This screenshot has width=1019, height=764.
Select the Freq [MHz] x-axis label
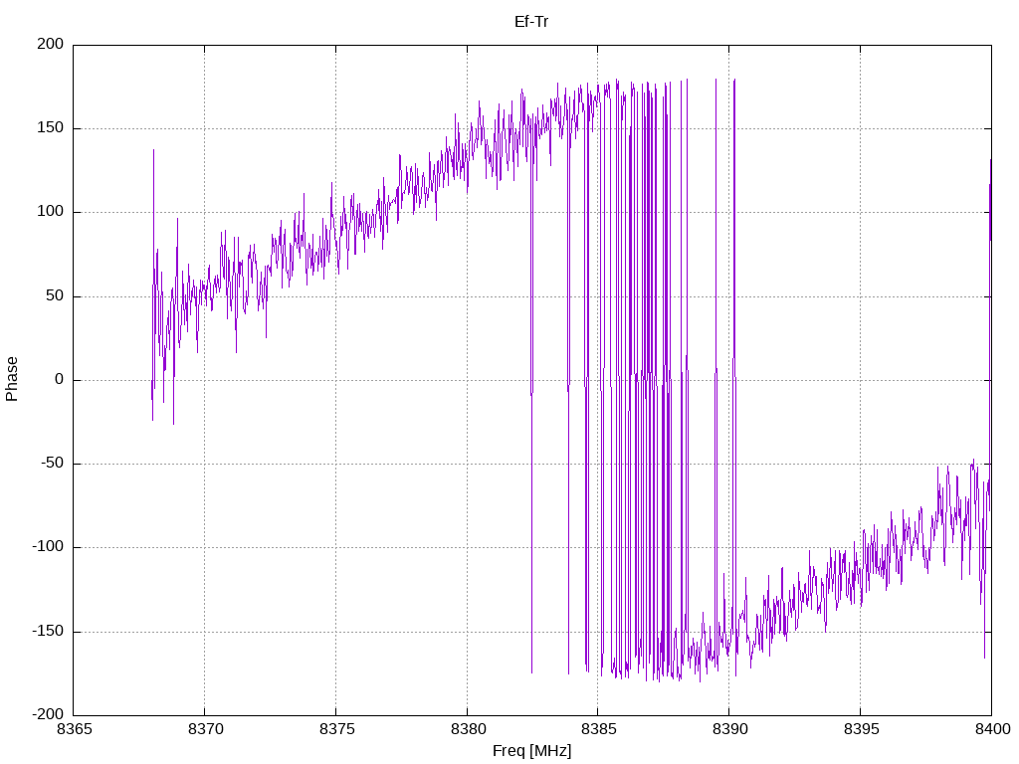pyautogui.click(x=531, y=750)
